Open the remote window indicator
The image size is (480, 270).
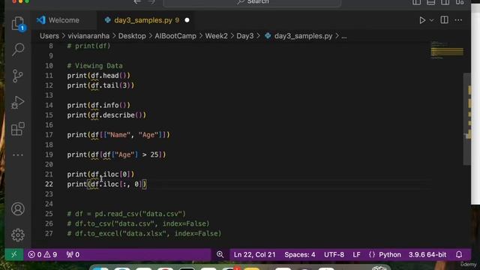pos(14,255)
